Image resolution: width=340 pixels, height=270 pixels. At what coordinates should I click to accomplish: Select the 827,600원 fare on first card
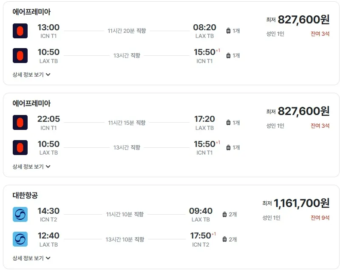(303, 19)
